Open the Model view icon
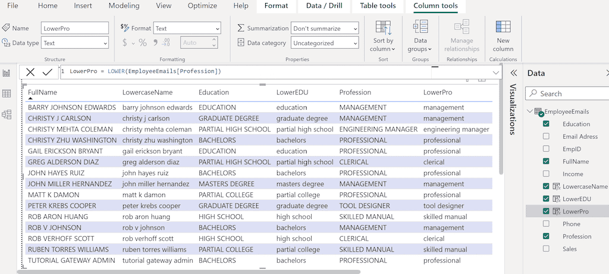The image size is (609, 274). tap(7, 114)
